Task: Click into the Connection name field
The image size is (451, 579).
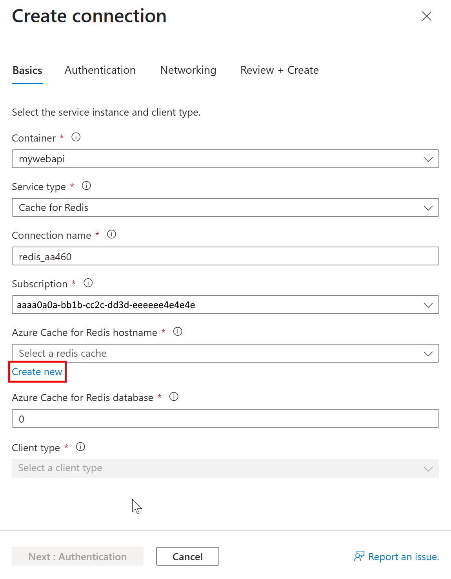Action: tap(225, 256)
